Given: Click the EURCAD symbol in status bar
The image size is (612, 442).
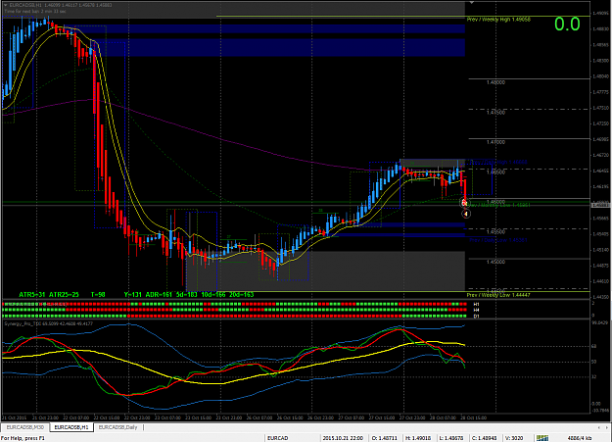Looking at the screenshot, I should pos(277,438).
